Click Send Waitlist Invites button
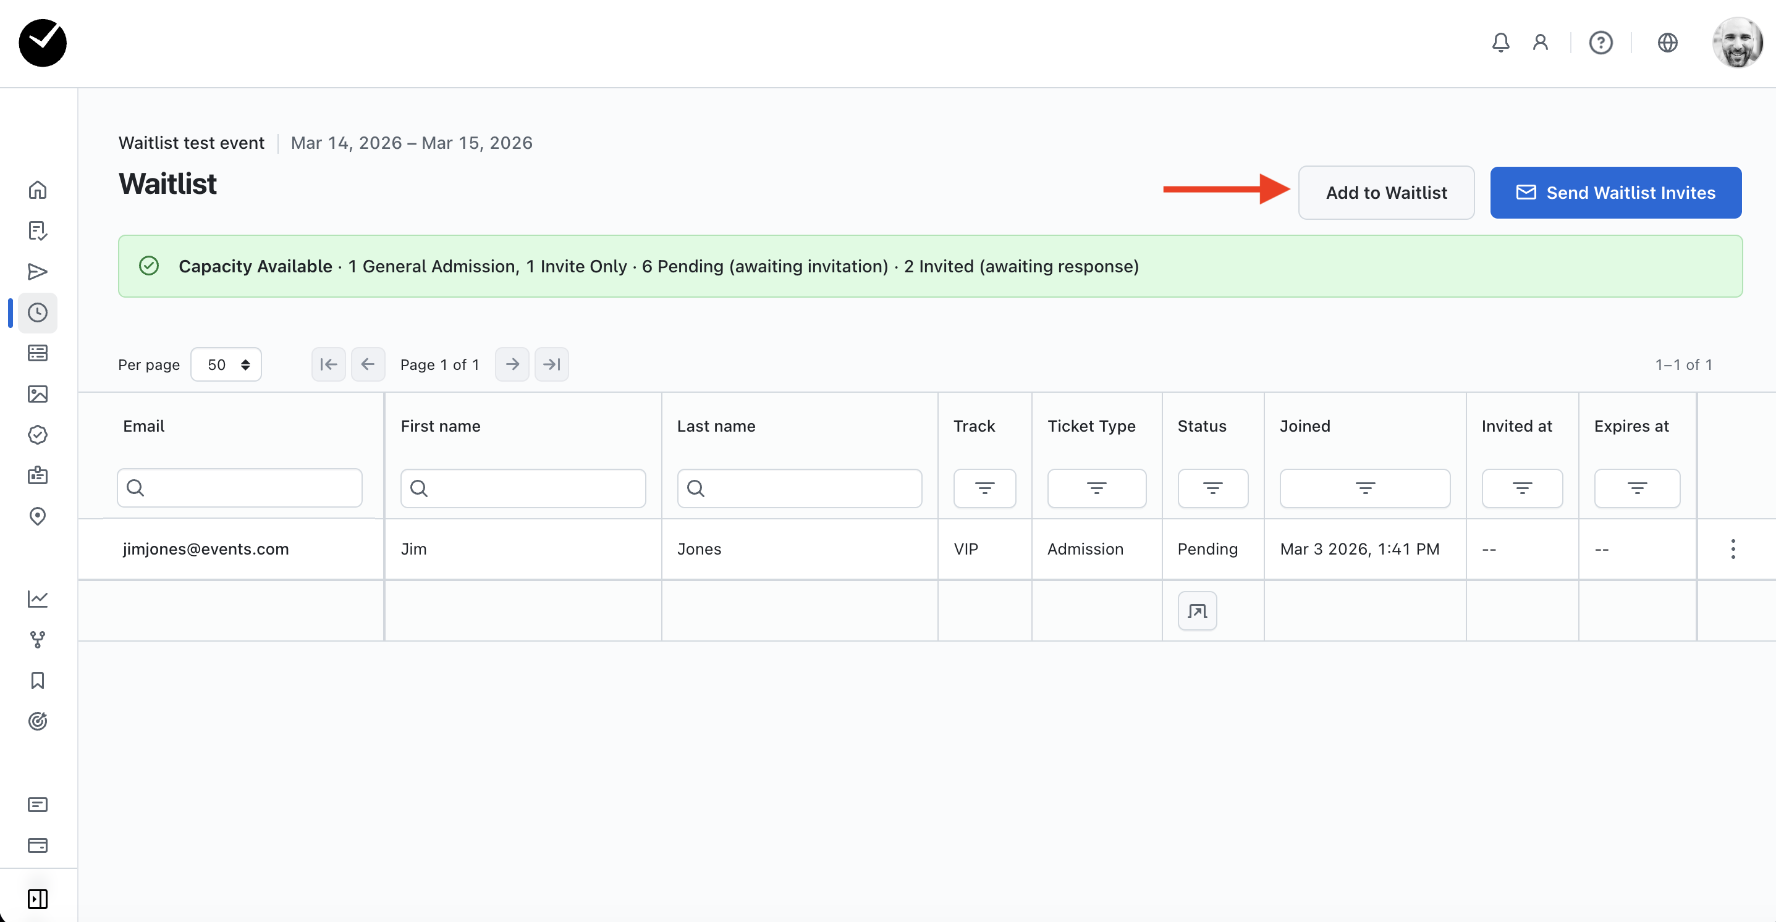This screenshot has height=922, width=1776. pyautogui.click(x=1615, y=193)
